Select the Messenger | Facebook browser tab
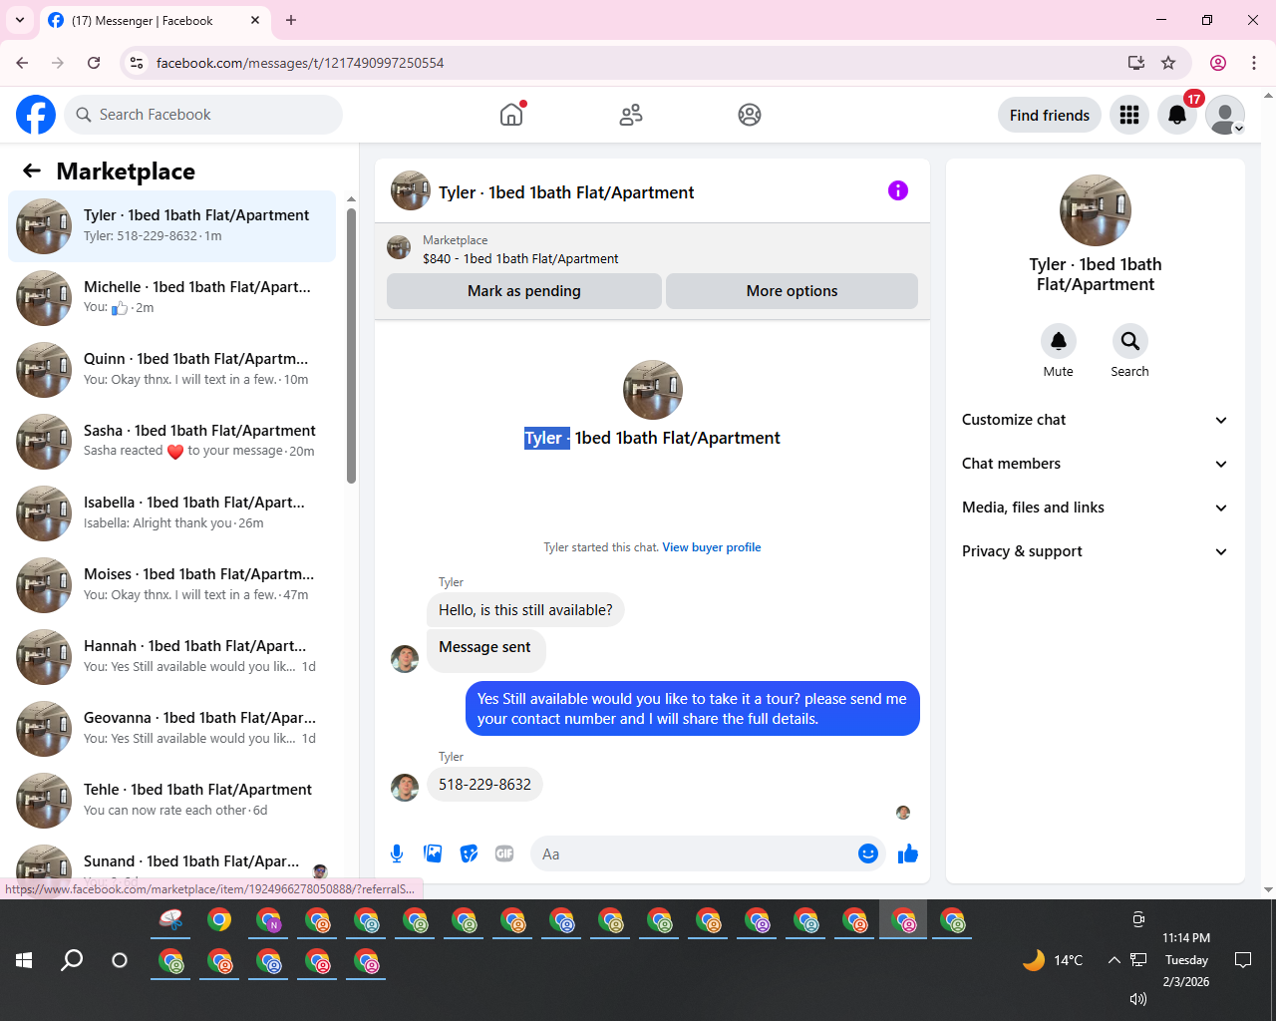Viewport: 1276px width, 1021px height. tap(155, 20)
